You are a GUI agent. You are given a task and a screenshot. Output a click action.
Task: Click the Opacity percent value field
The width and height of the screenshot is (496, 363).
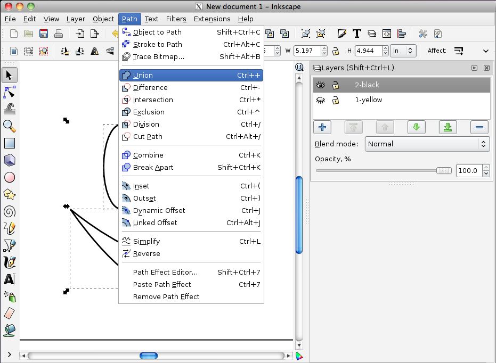[469, 171]
